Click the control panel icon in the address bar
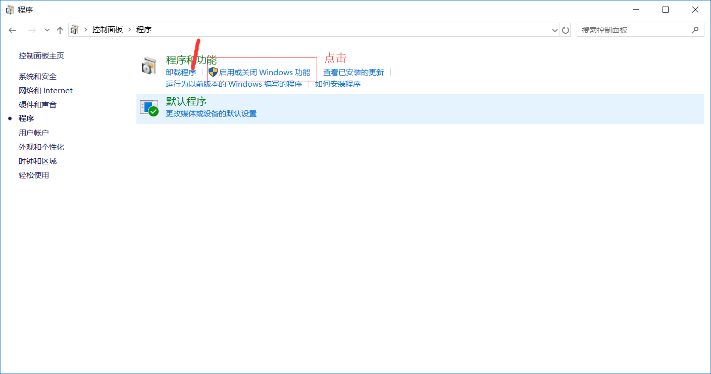Viewport: 711px width, 374px height. pos(75,30)
